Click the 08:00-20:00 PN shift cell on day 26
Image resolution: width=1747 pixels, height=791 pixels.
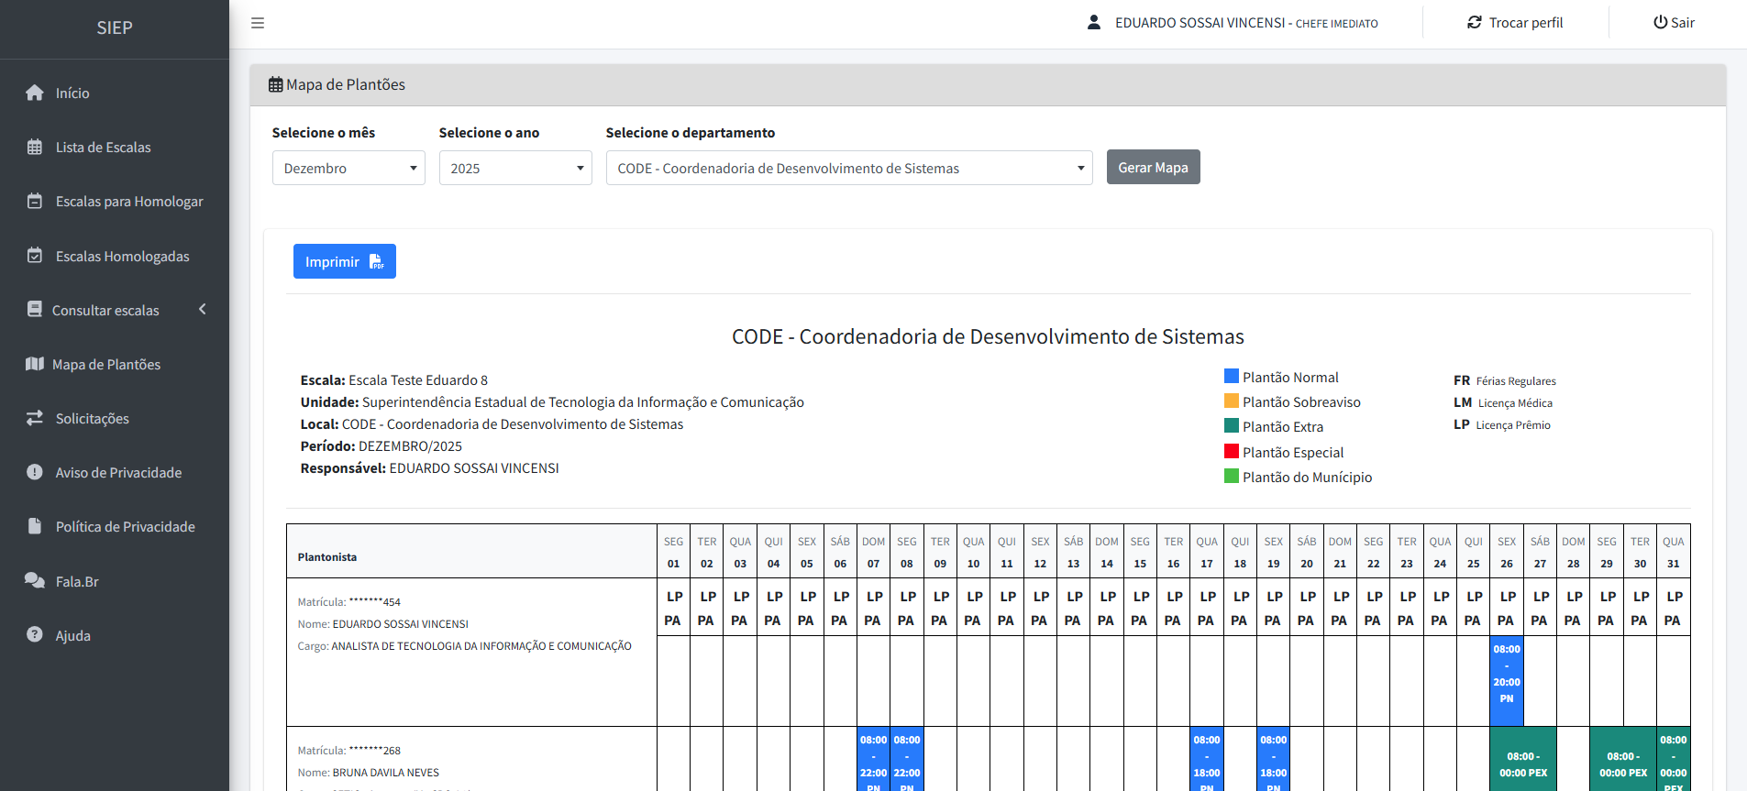click(x=1506, y=674)
